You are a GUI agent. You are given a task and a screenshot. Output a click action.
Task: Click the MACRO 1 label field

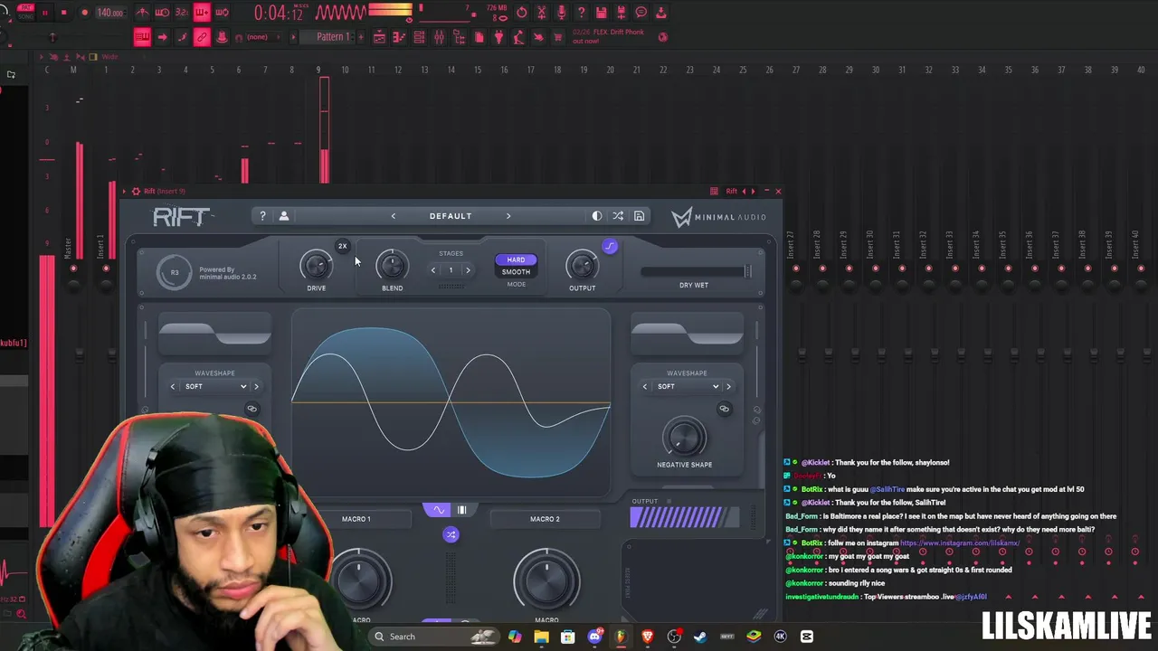(356, 519)
